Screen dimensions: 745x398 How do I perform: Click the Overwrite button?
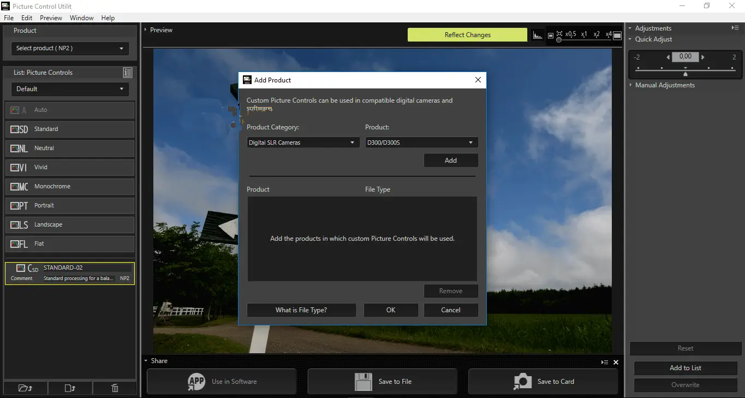[x=686, y=385]
